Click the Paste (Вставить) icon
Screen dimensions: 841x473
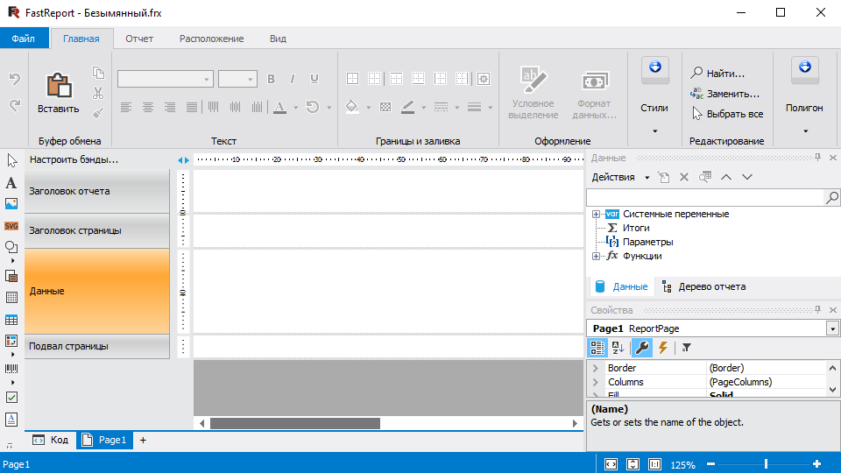coord(59,86)
